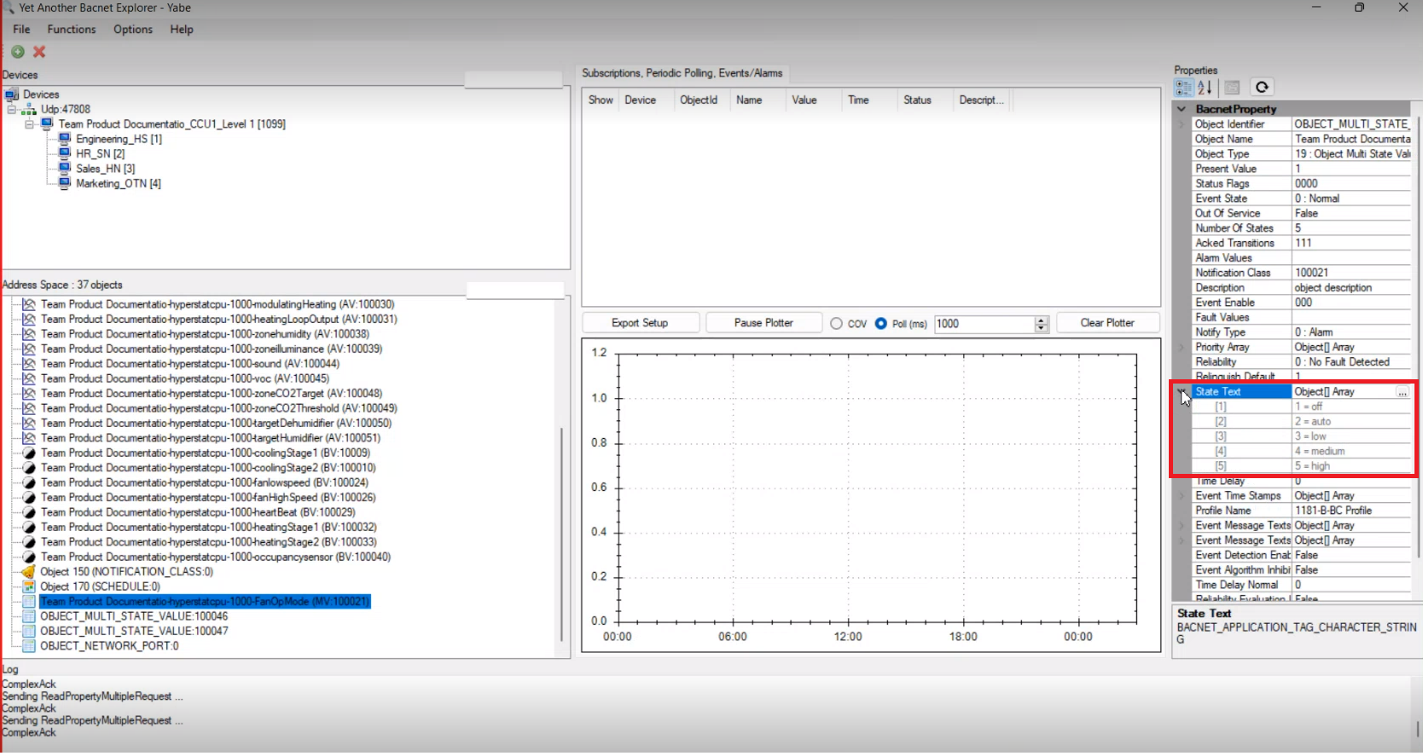The image size is (1423, 756).
Task: Click the Export Setup button
Action: click(641, 323)
